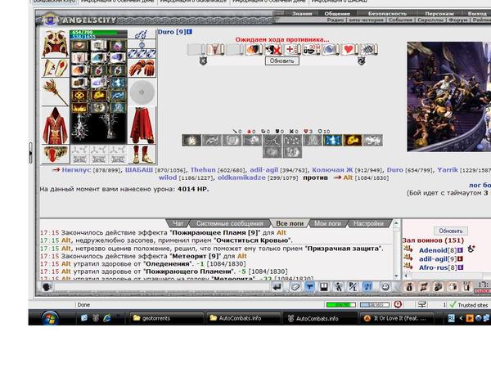491x368 pixels.
Task: Open Duro's character info icon
Action: (x=189, y=32)
